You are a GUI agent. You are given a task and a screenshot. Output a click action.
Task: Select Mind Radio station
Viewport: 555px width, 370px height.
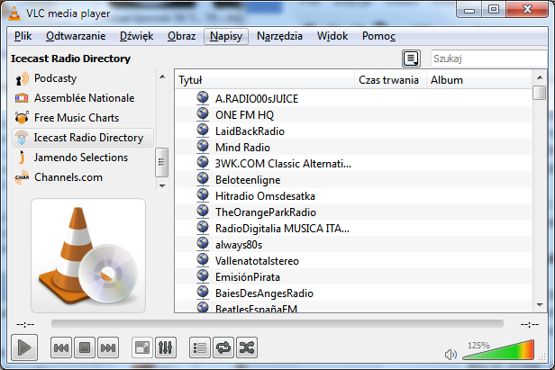point(353,148)
